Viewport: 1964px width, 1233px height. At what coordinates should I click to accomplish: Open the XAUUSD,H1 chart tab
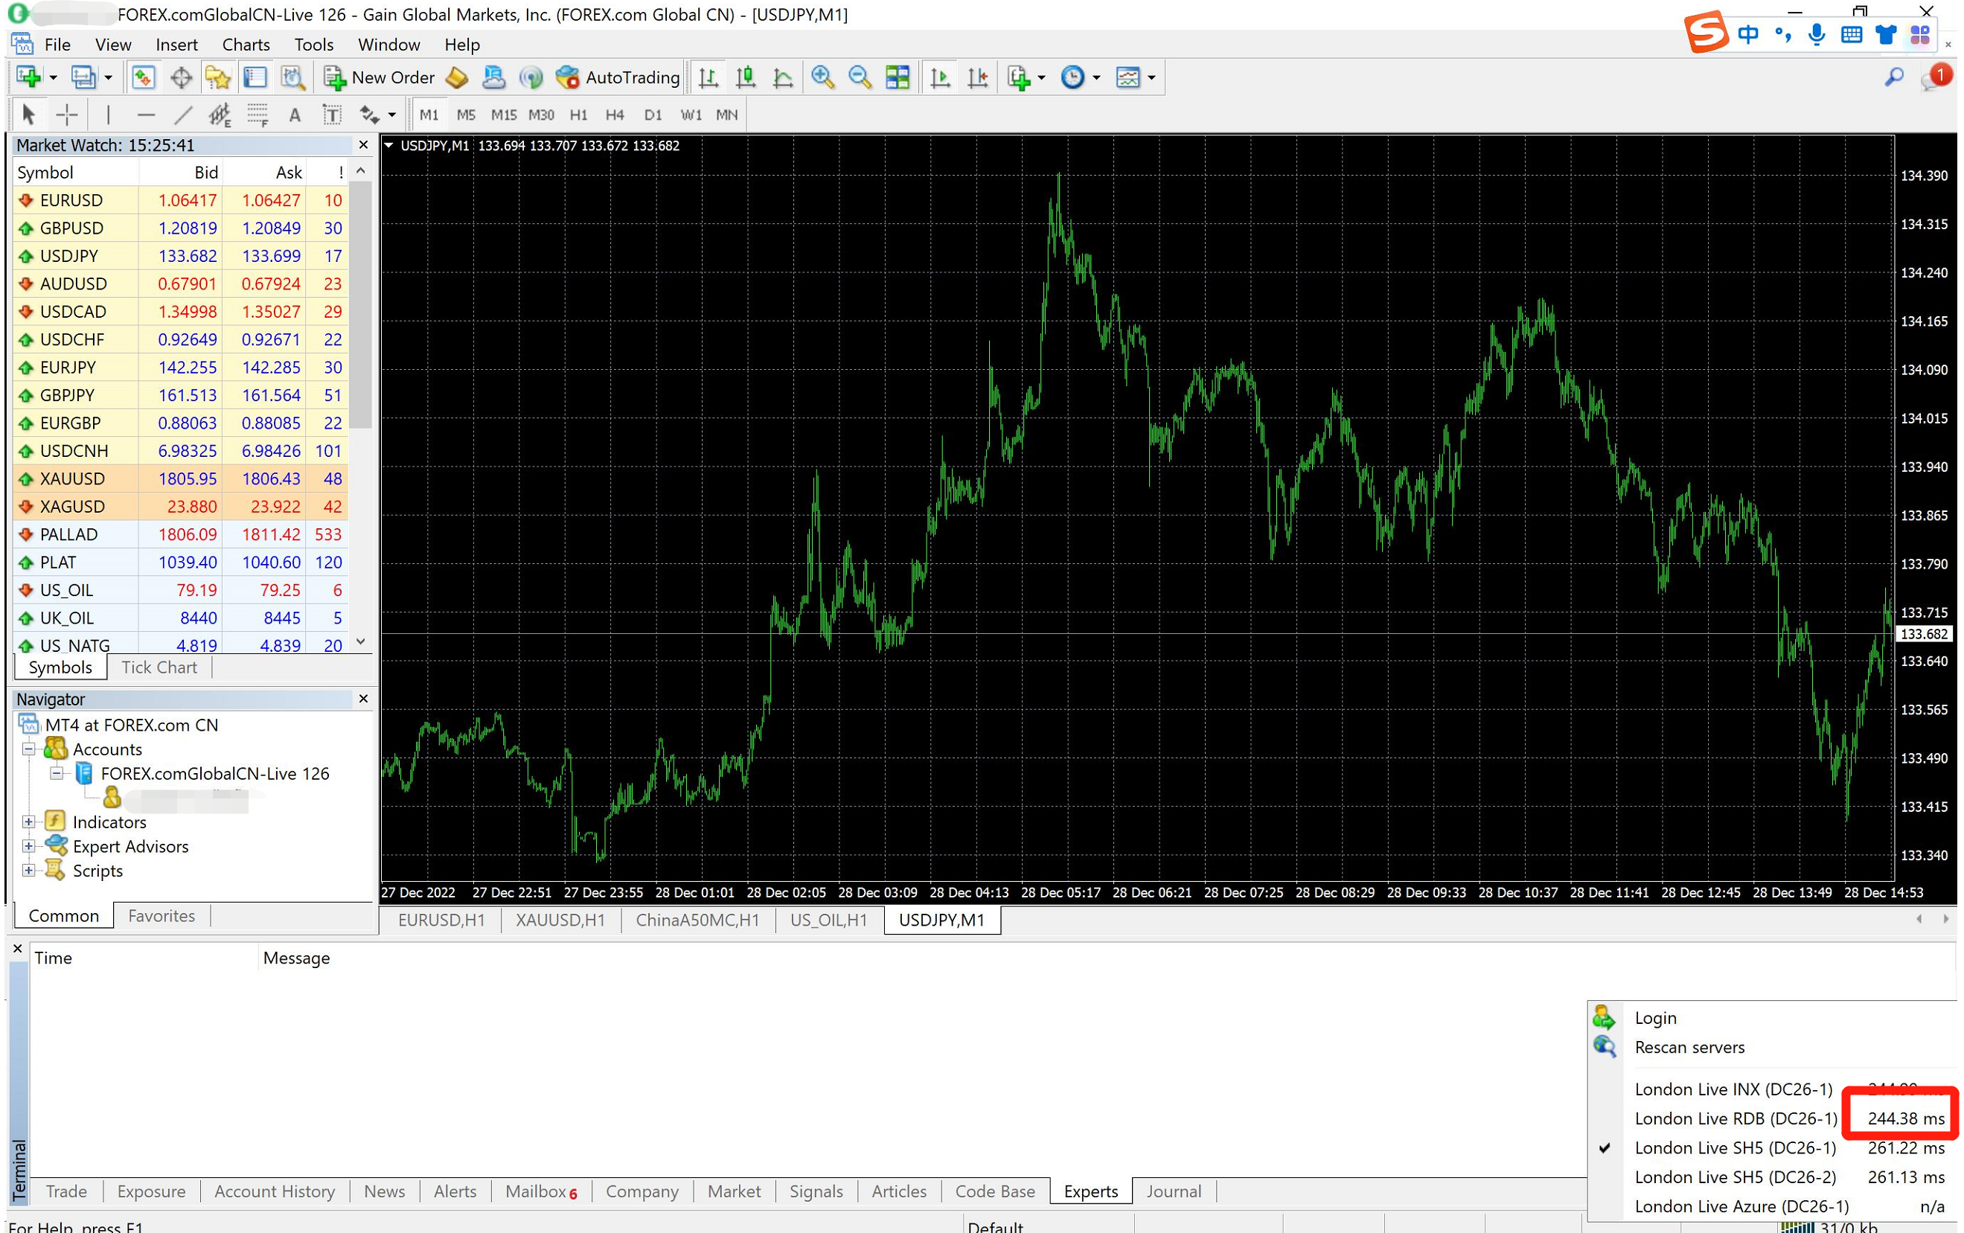pyautogui.click(x=560, y=920)
